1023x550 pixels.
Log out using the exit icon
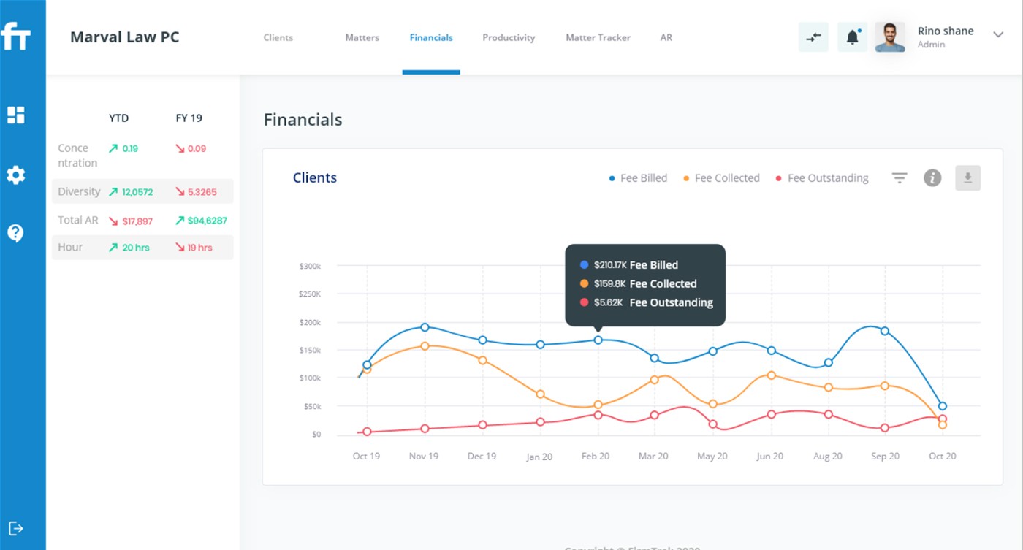coord(17,528)
